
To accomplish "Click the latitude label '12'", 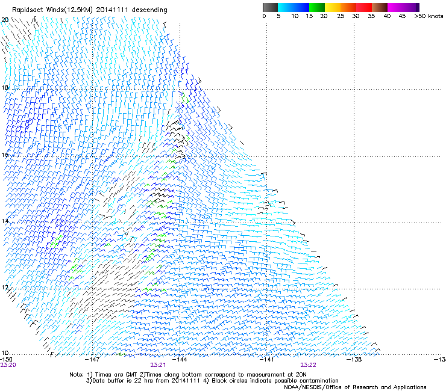I will (x=5, y=287).
